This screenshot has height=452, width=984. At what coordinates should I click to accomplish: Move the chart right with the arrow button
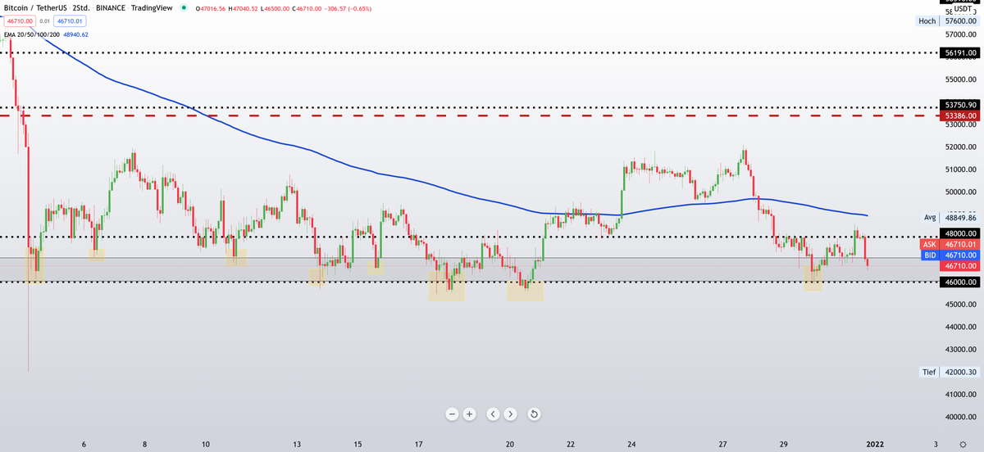510,414
